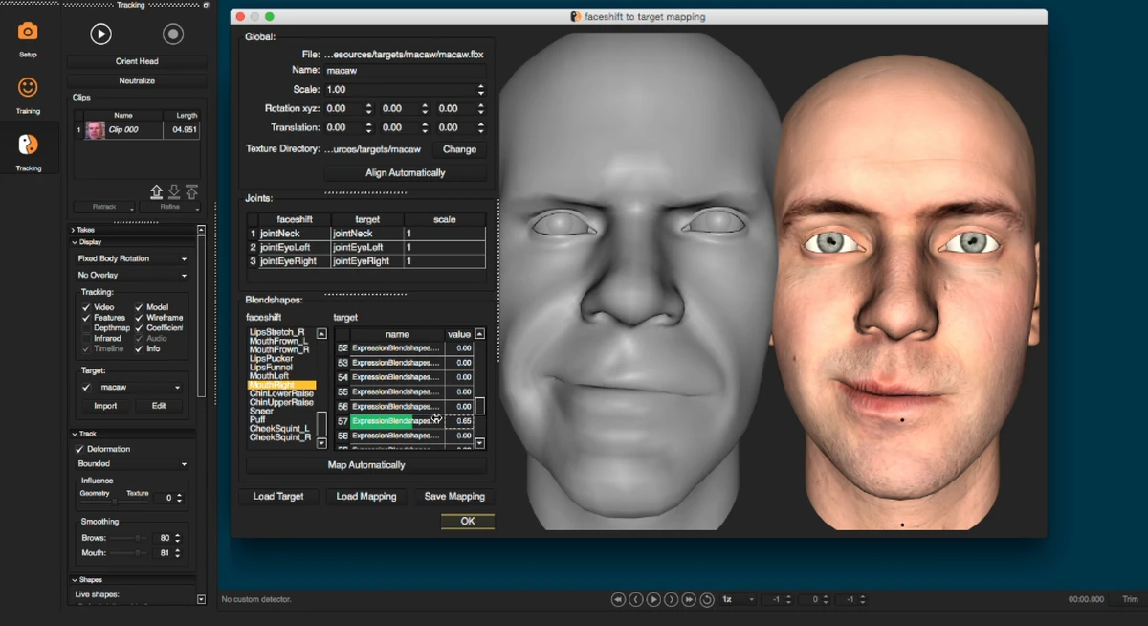This screenshot has height=626, width=1148.
Task: Toggle the loop icon in playback bar
Action: tap(707, 599)
